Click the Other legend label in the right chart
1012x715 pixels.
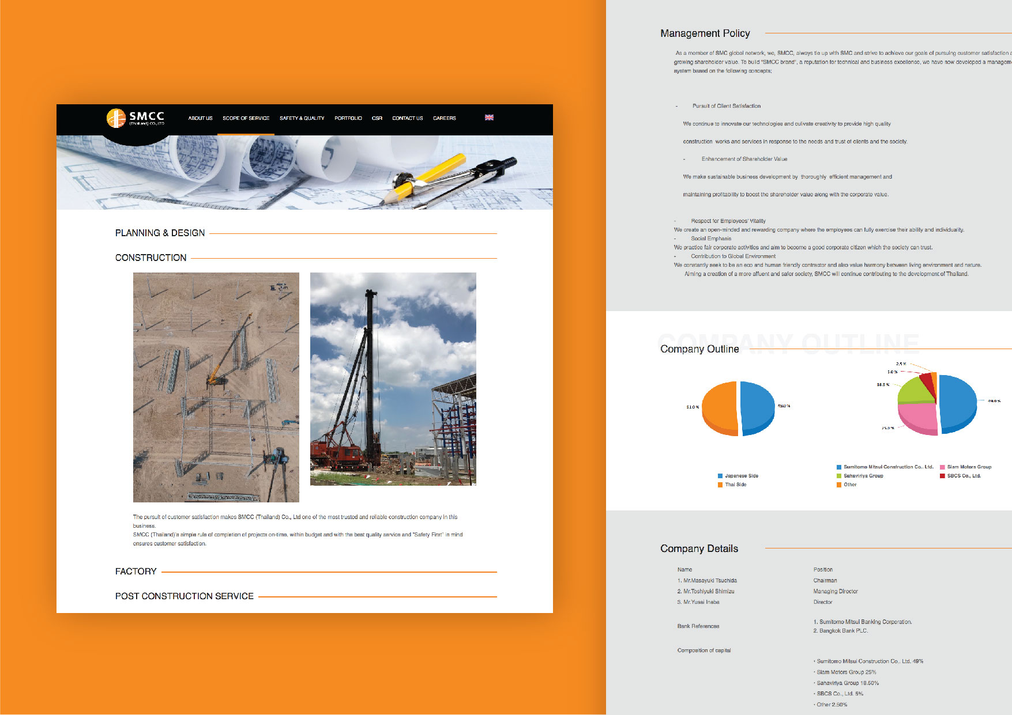click(850, 485)
